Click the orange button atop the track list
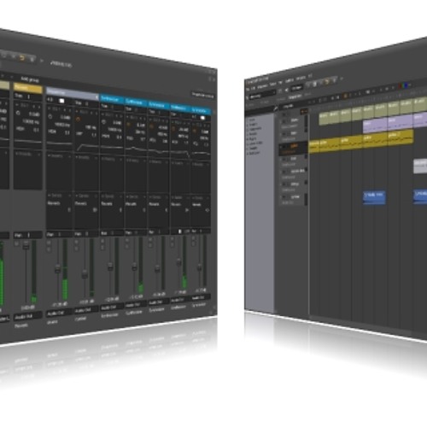The height and width of the screenshot is (427, 427). click(x=304, y=111)
